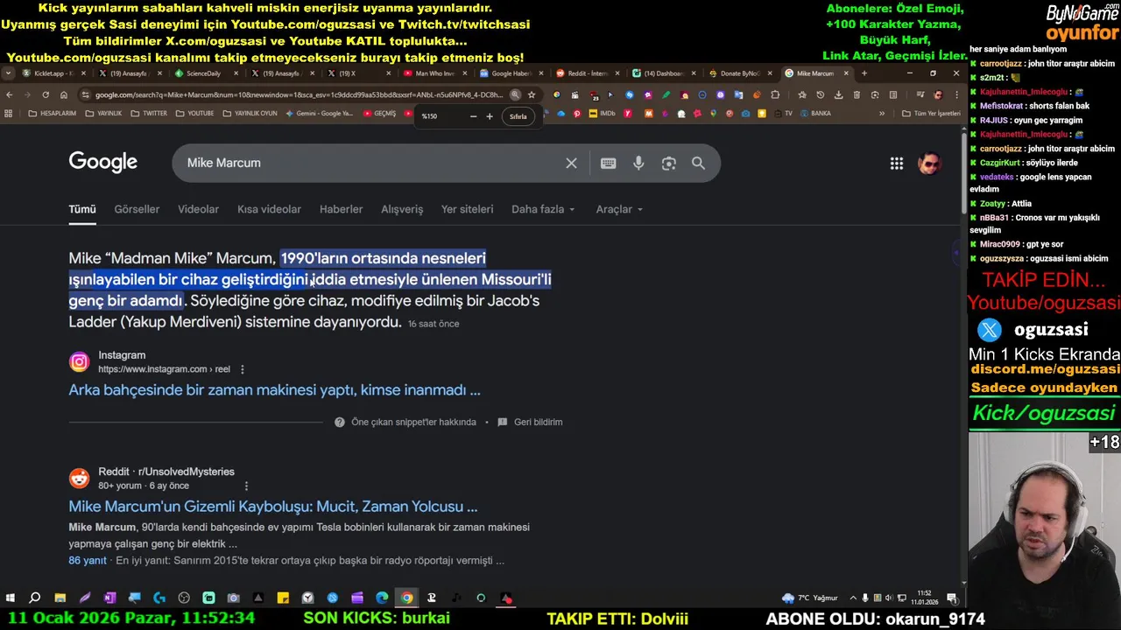Image resolution: width=1121 pixels, height=630 pixels.
Task: Open the browser home page
Action: coord(64,94)
